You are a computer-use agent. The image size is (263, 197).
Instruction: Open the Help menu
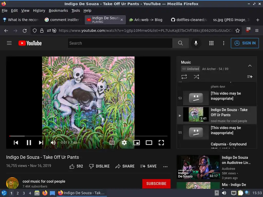tap(87, 11)
